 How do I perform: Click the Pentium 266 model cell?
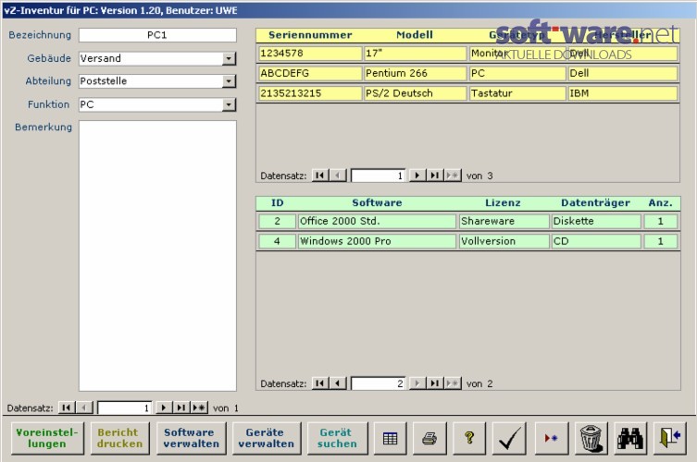coord(416,73)
